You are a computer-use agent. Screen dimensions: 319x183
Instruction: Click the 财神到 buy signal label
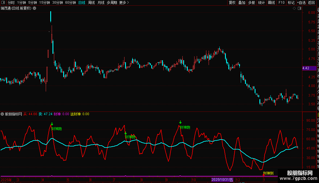coord(268,173)
